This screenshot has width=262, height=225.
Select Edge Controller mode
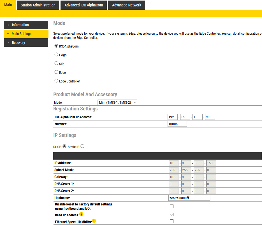(56, 81)
